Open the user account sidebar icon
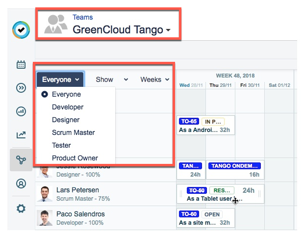Screen dimensions: 304x237 [x=21, y=184]
